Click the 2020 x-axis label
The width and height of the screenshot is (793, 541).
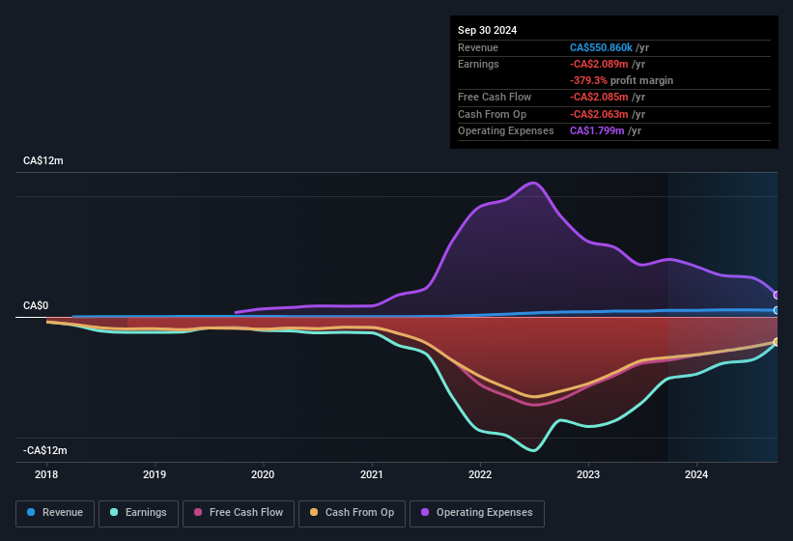[263, 474]
